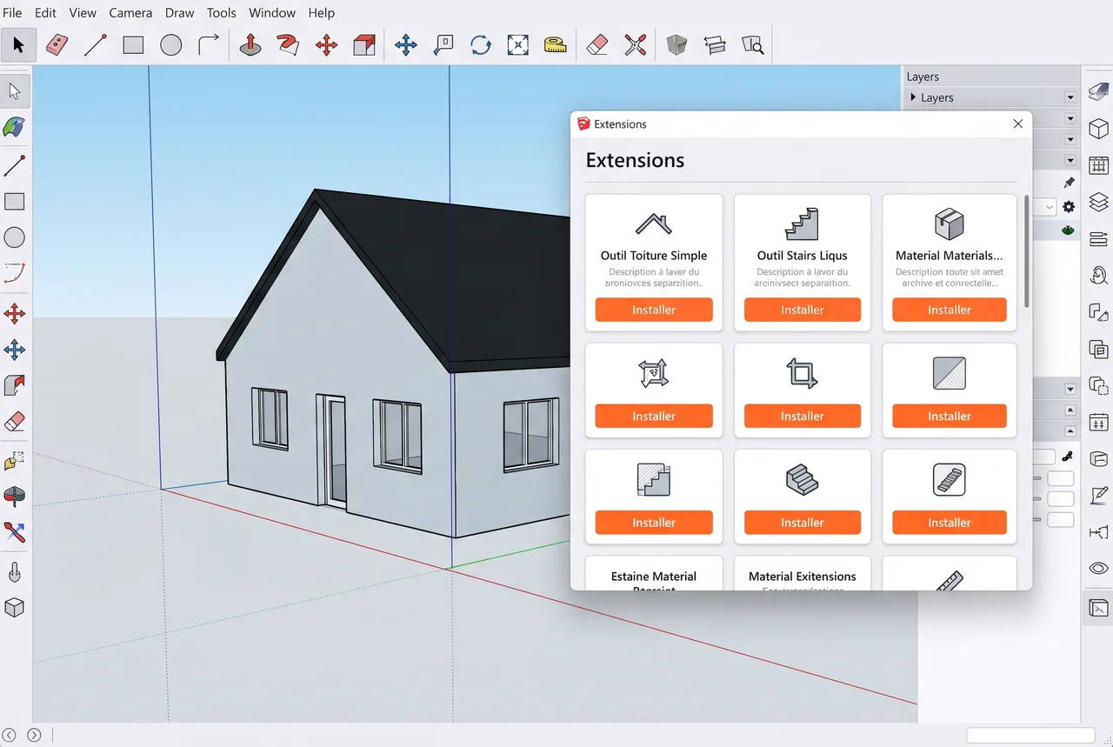Click the roof icon thumbnail of Outil Toiture Simple
The height and width of the screenshot is (747, 1113).
click(x=653, y=223)
